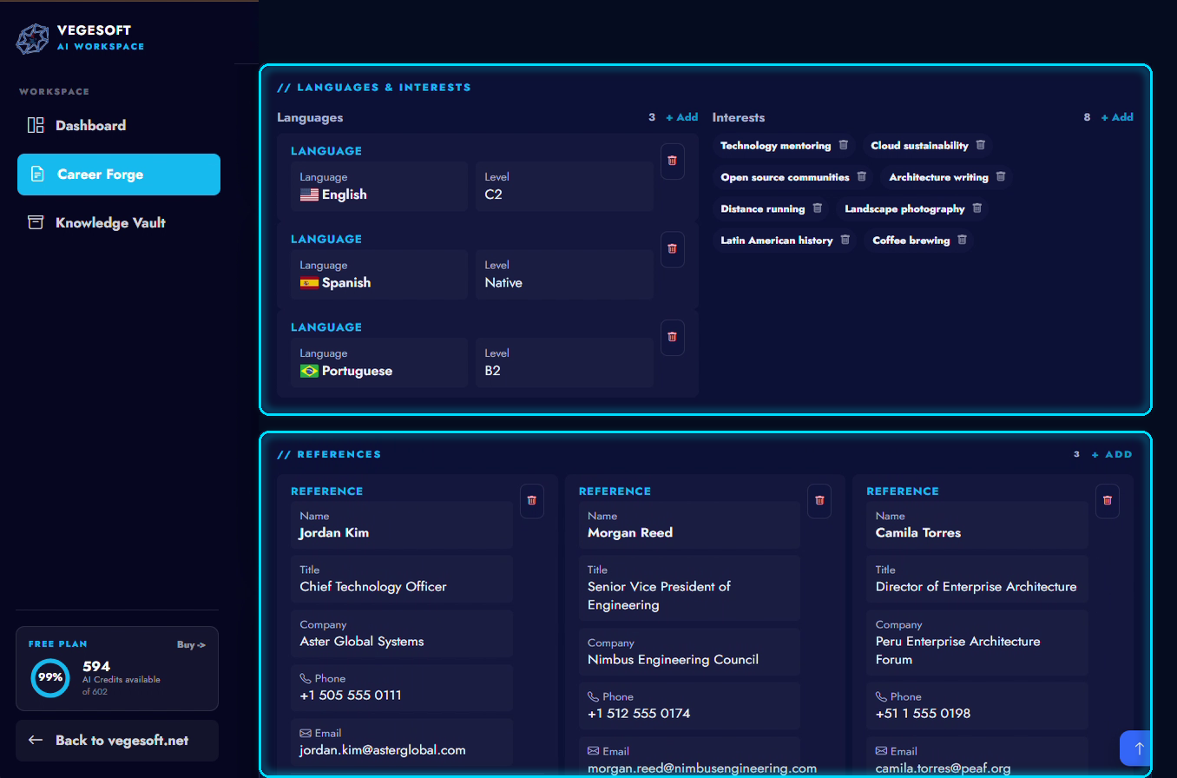
Task: Click the Spain flag beside Spanish
Action: [x=309, y=283]
